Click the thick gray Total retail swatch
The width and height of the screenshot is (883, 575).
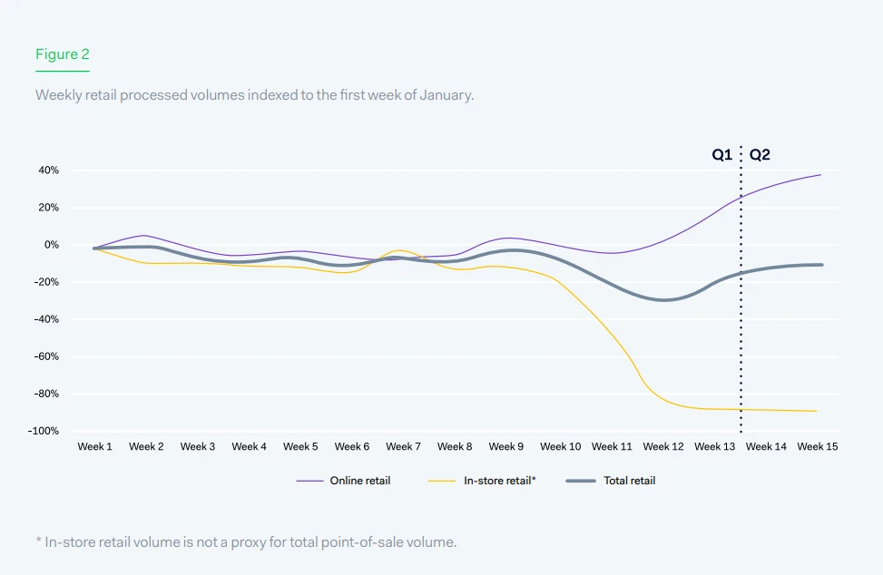[581, 481]
